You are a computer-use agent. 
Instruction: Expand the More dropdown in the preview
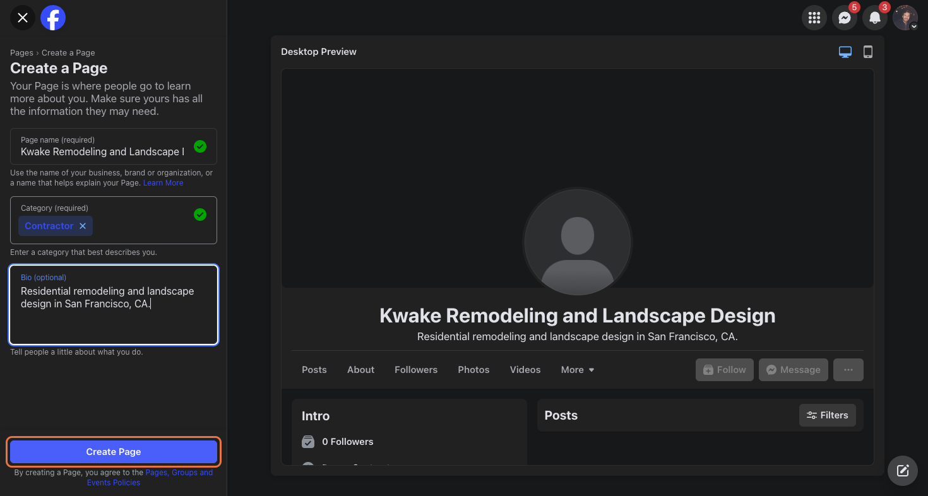[578, 370]
